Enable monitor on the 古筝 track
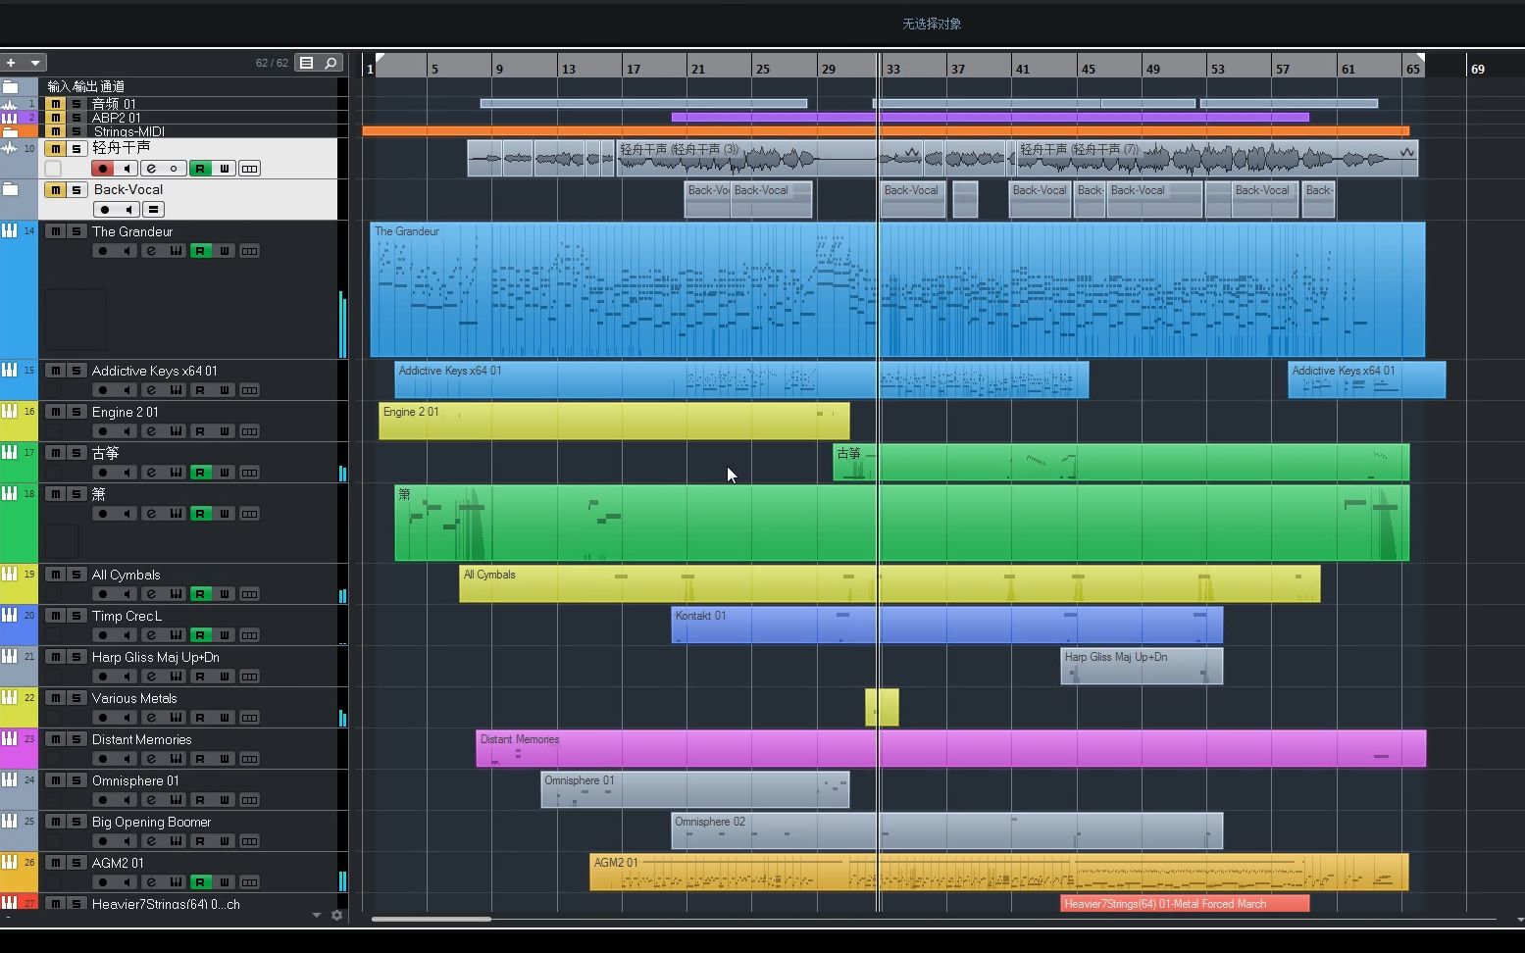 click(x=127, y=473)
